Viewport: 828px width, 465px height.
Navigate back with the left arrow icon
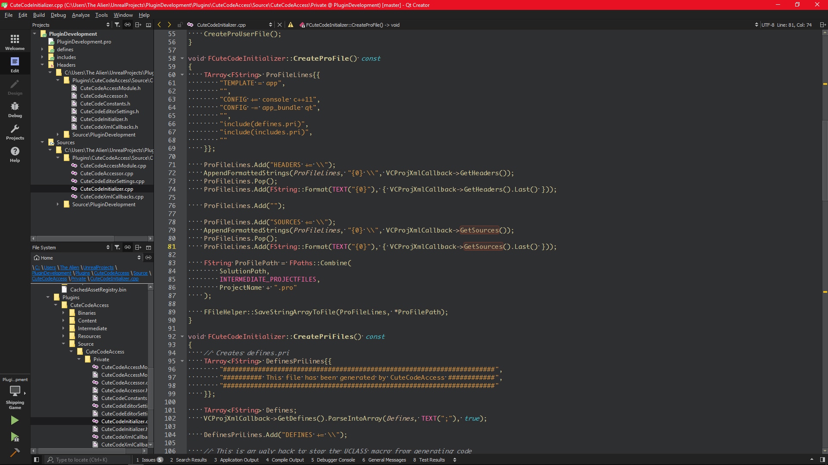click(159, 25)
